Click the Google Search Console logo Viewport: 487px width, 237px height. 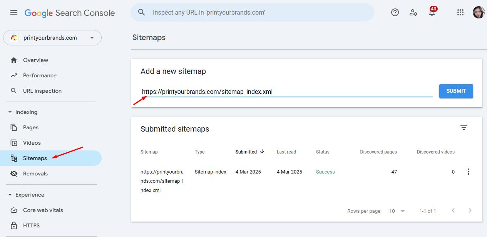click(x=70, y=13)
